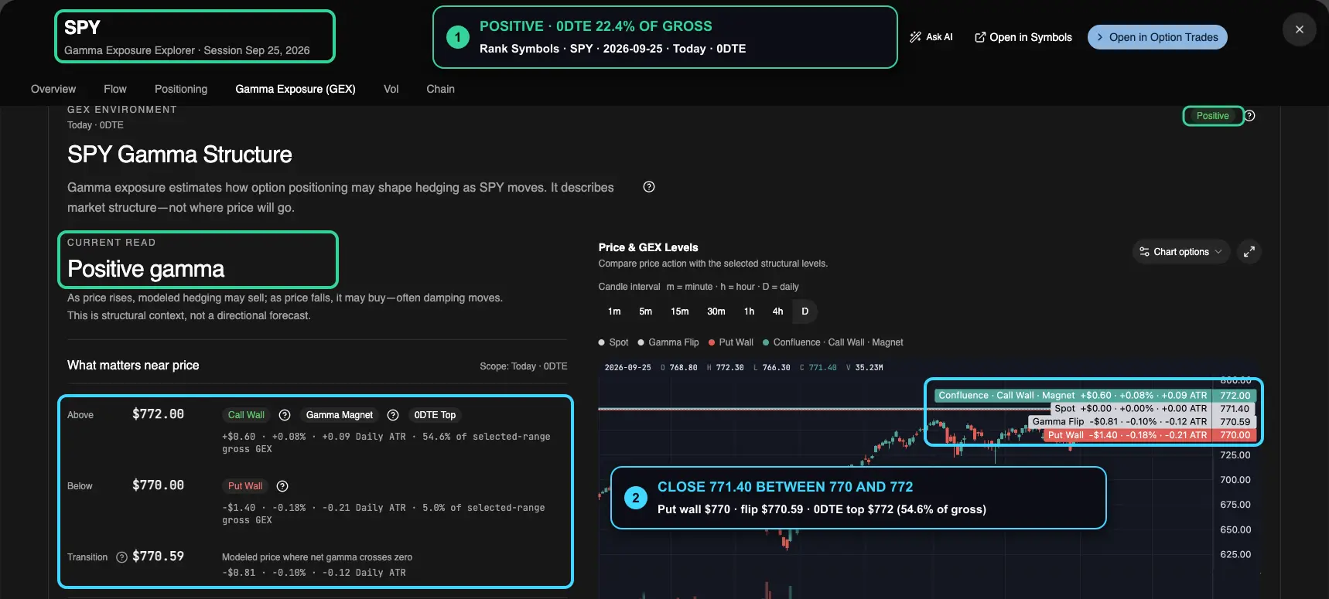
Task: Toggle the Put Wall legend item
Action: click(x=731, y=342)
